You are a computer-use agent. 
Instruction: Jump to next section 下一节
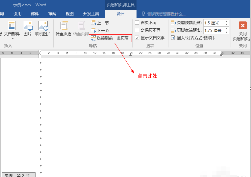click(x=100, y=30)
